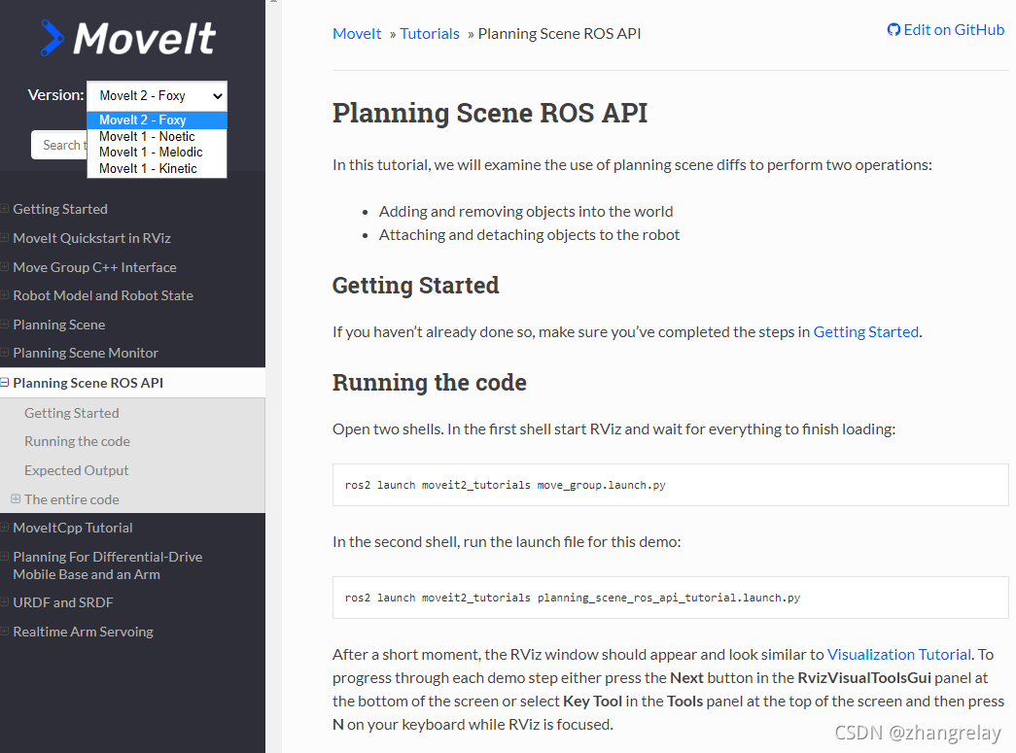Jump to Expected Output subsection
This screenshot has width=1016, height=753.
click(x=77, y=470)
